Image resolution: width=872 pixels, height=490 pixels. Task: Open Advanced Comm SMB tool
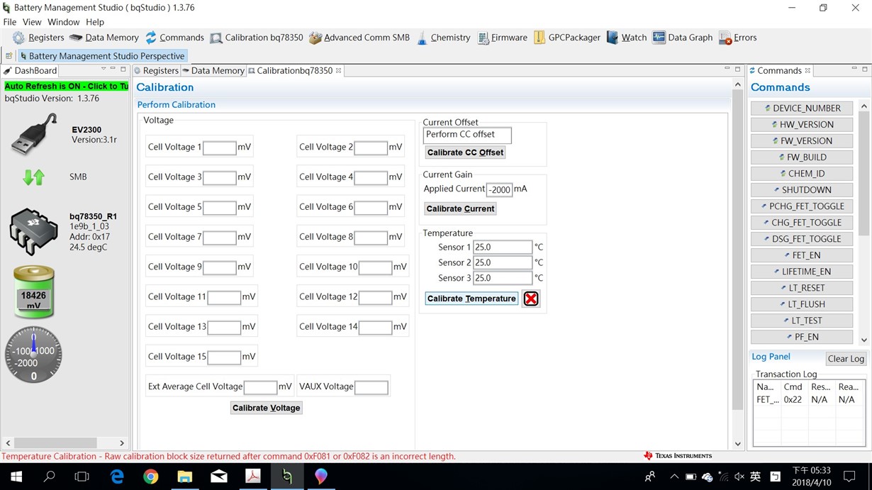click(359, 38)
